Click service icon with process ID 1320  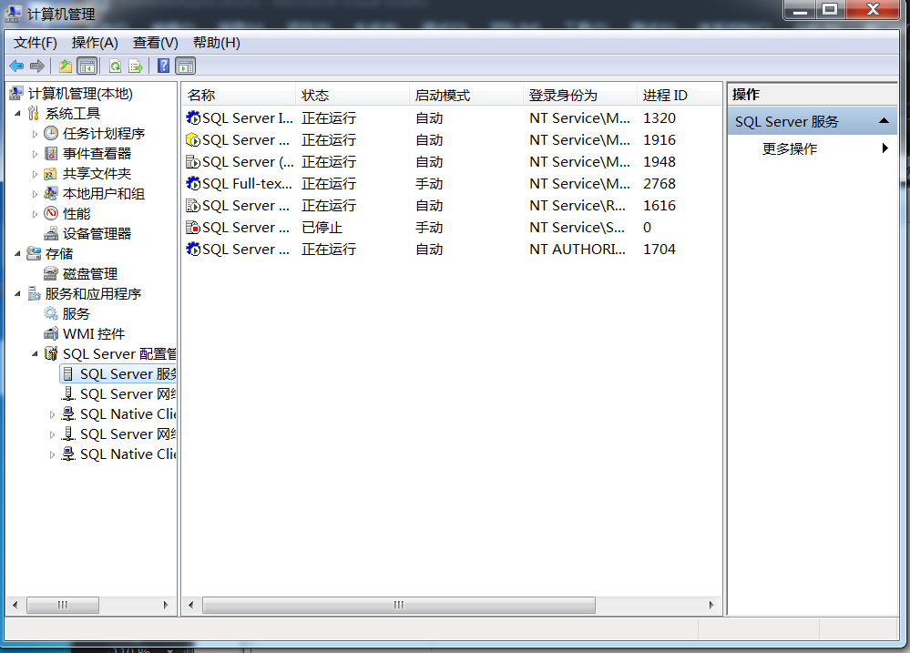coord(193,117)
